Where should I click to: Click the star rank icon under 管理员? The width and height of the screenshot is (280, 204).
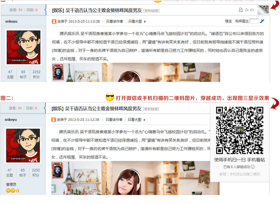[18, 191]
